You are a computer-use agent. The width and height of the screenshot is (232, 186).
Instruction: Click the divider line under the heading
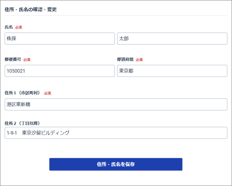click(116, 15)
